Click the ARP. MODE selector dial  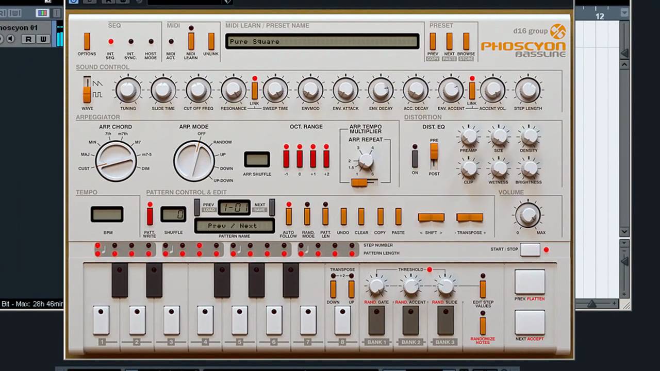(x=194, y=161)
